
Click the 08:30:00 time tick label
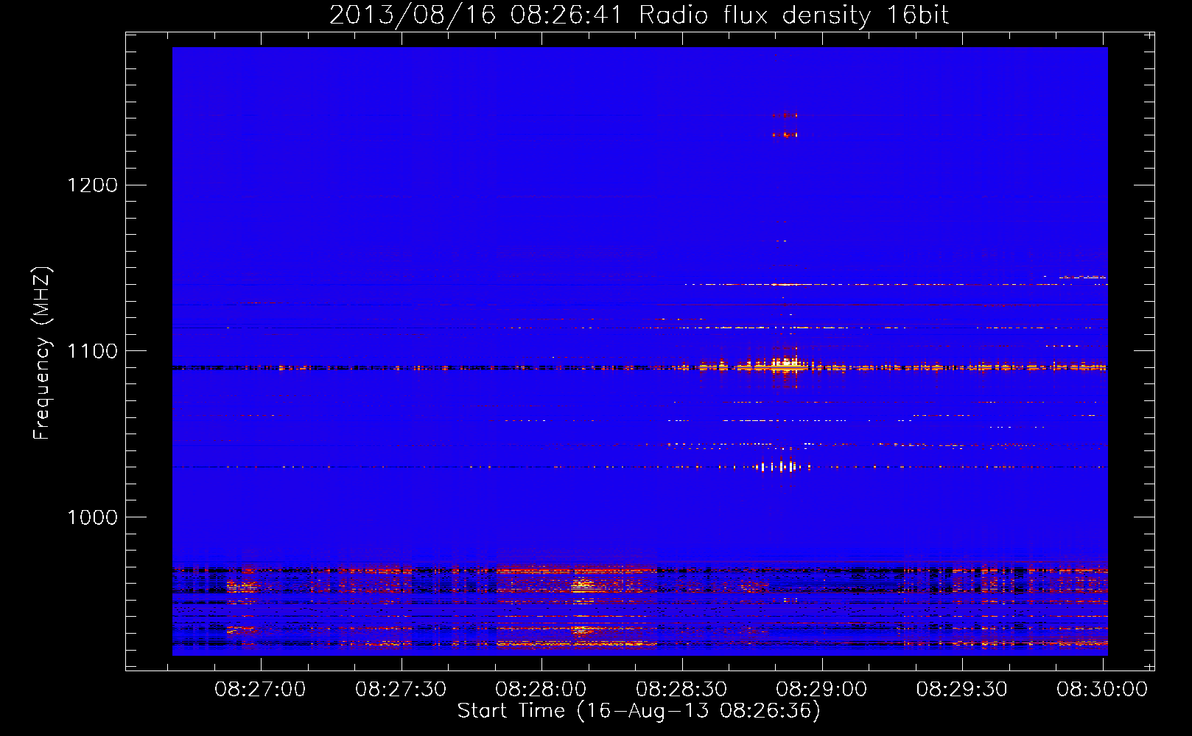tap(1102, 689)
